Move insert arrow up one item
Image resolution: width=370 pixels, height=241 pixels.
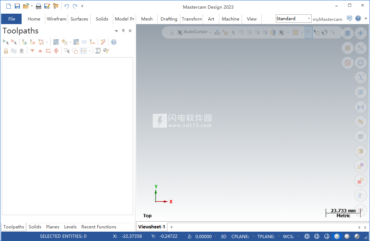tap(40, 51)
